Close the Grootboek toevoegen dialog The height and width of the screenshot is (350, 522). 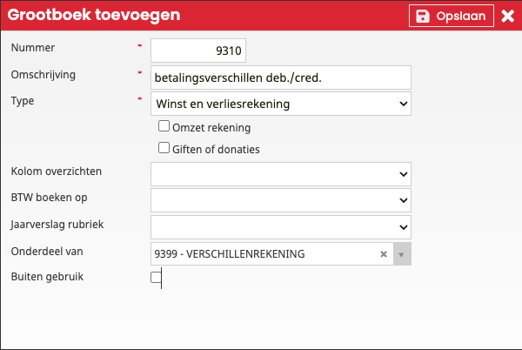508,16
